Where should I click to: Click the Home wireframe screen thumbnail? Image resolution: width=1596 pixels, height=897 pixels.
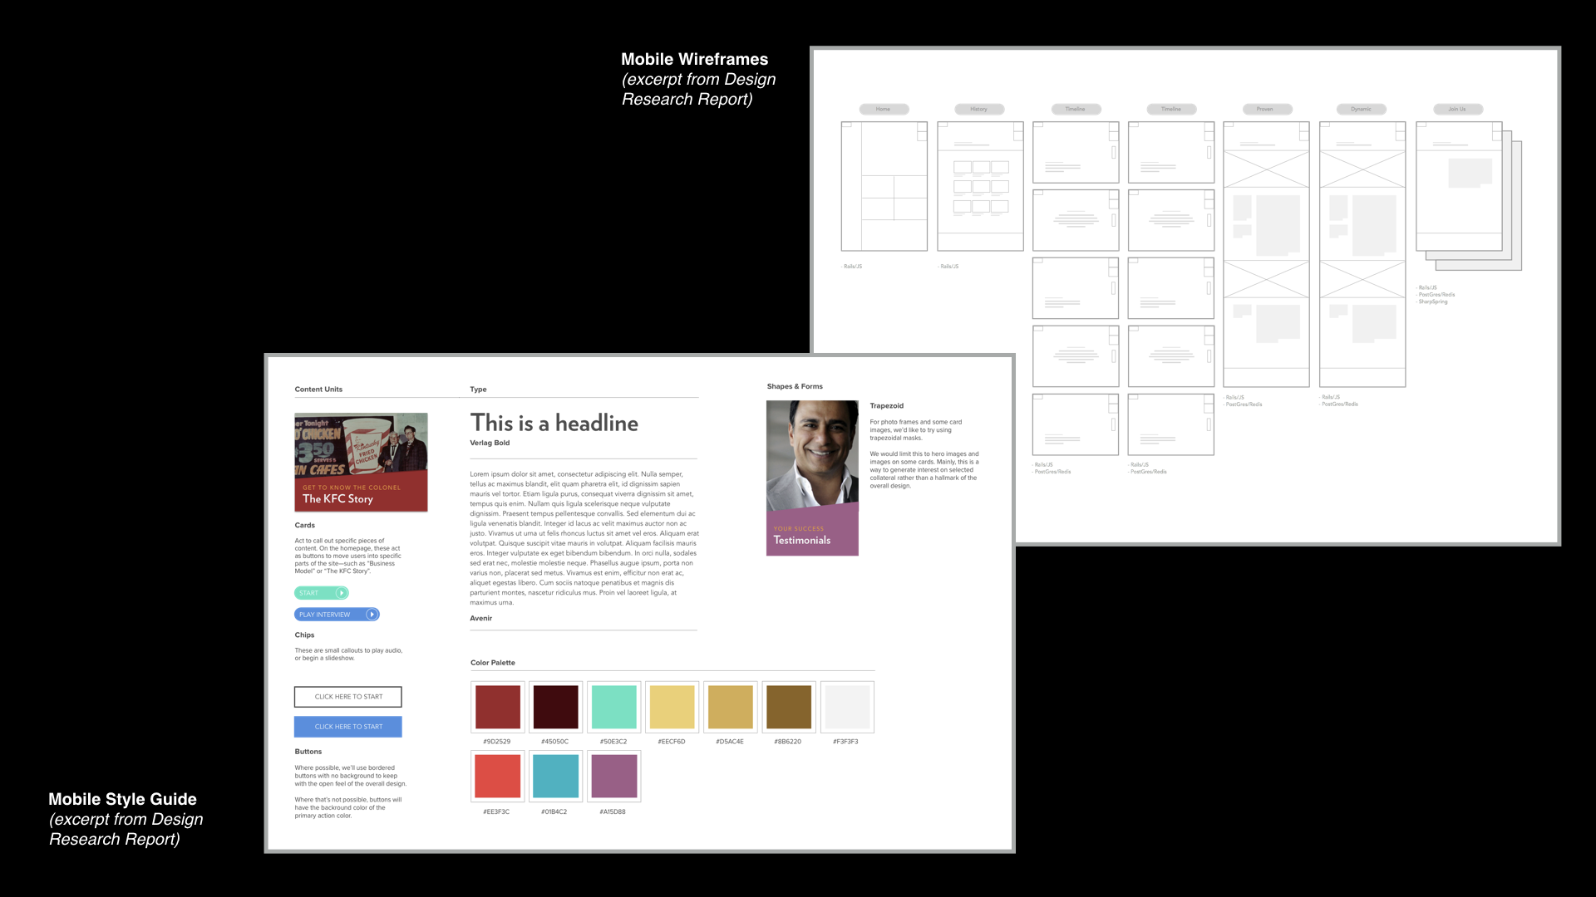coord(884,186)
